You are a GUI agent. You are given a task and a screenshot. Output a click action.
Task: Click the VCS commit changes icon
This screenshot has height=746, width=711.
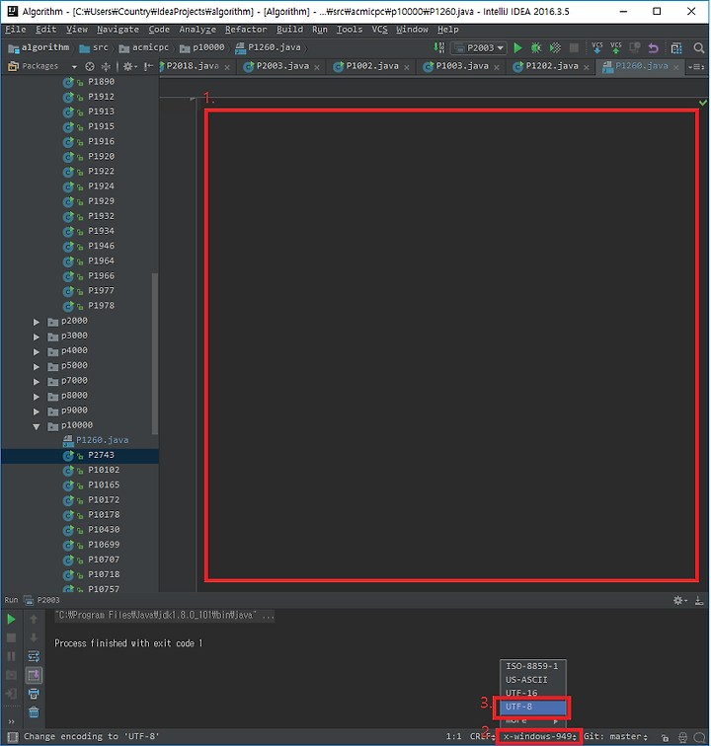point(616,47)
